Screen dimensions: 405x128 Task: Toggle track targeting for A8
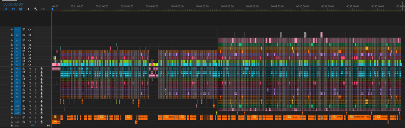coord(17,93)
